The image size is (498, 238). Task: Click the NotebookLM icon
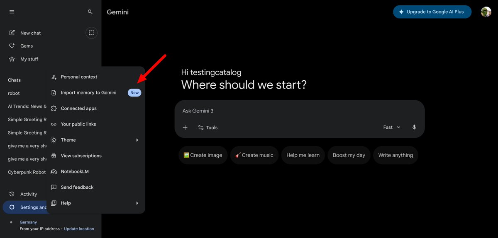(54, 171)
